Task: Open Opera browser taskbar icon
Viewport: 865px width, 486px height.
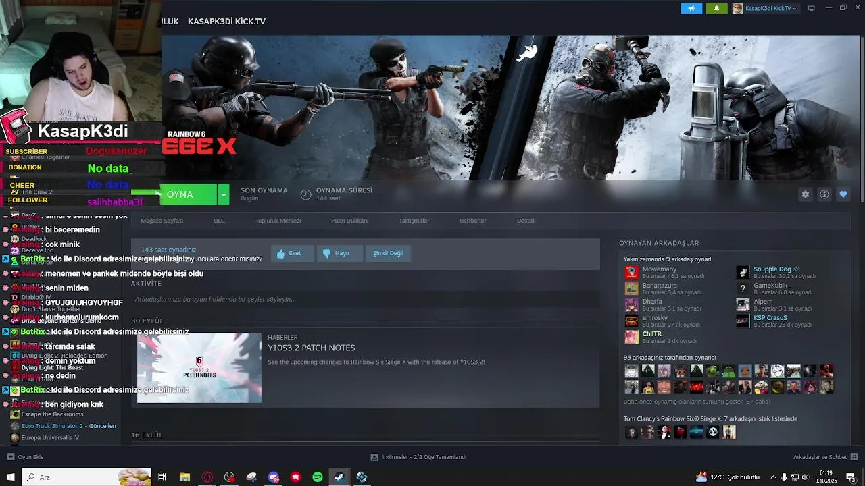Action: pos(207,477)
